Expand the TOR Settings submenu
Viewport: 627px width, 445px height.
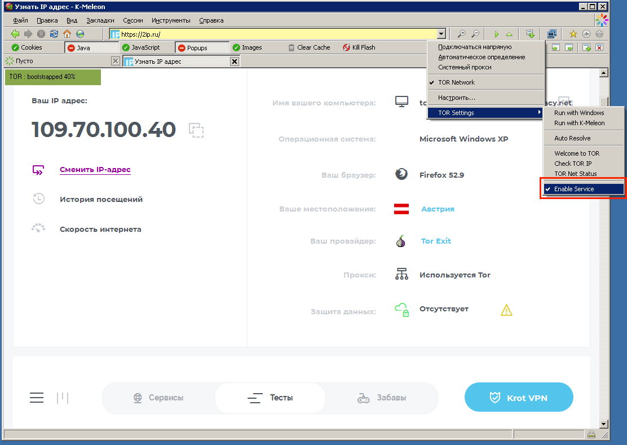click(x=486, y=113)
